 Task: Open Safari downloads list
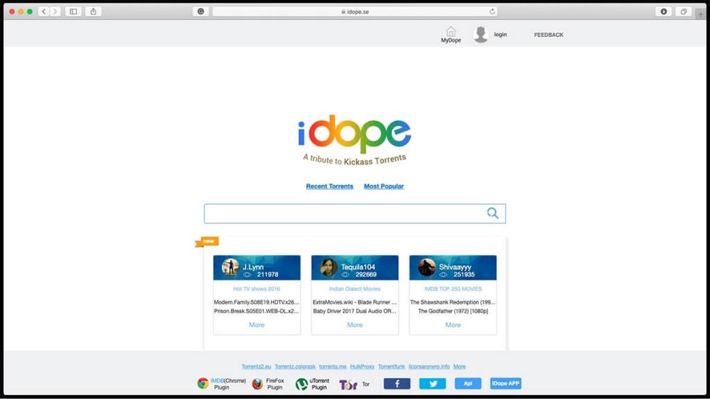[x=664, y=12]
